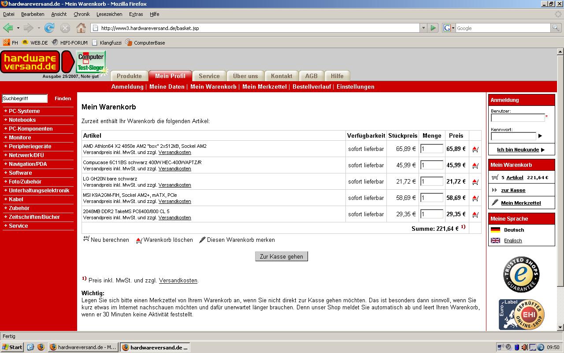Switch to the Service tab

209,76
